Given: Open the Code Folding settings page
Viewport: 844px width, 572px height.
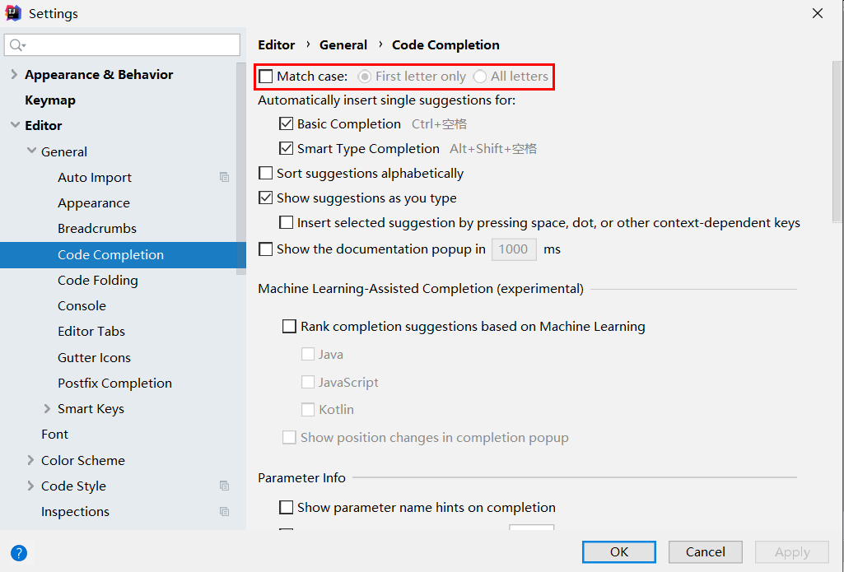Looking at the screenshot, I should pyautogui.click(x=98, y=281).
